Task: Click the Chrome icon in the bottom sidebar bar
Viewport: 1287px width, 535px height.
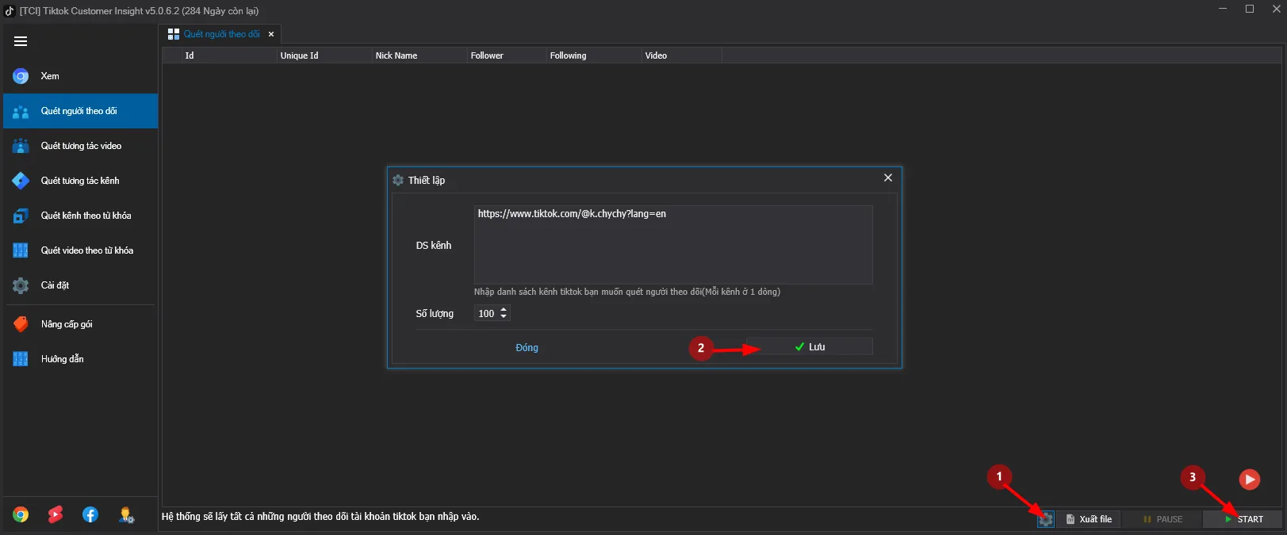Action: pos(21,515)
